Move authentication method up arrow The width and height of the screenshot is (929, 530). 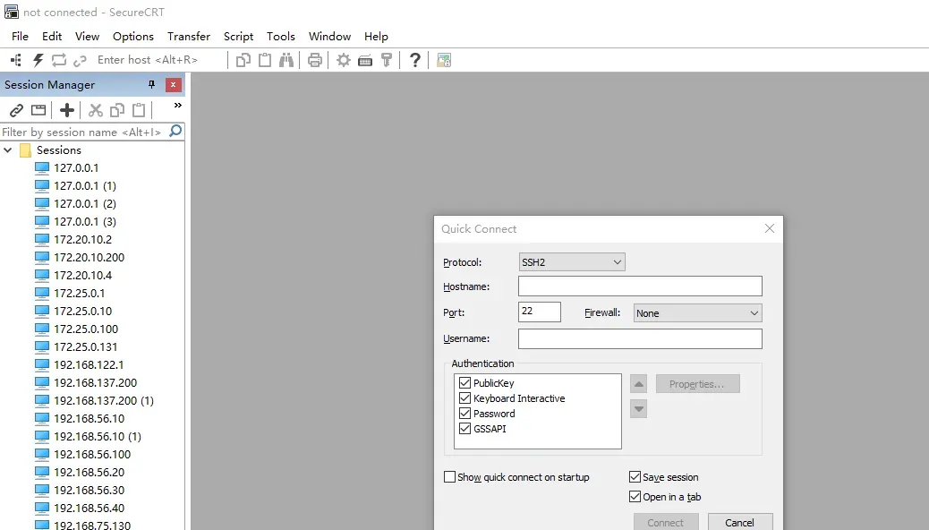638,384
